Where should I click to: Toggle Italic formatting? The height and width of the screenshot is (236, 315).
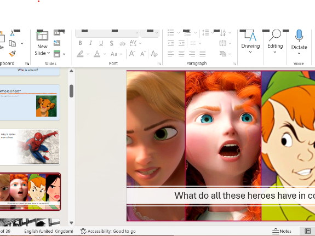click(90, 43)
